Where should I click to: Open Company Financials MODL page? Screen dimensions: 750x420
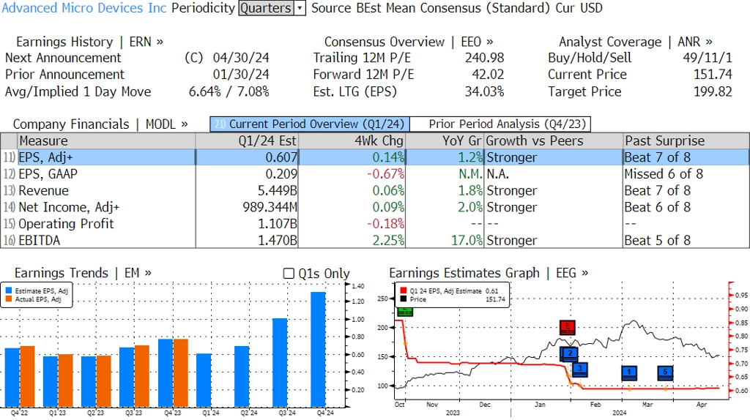100,124
